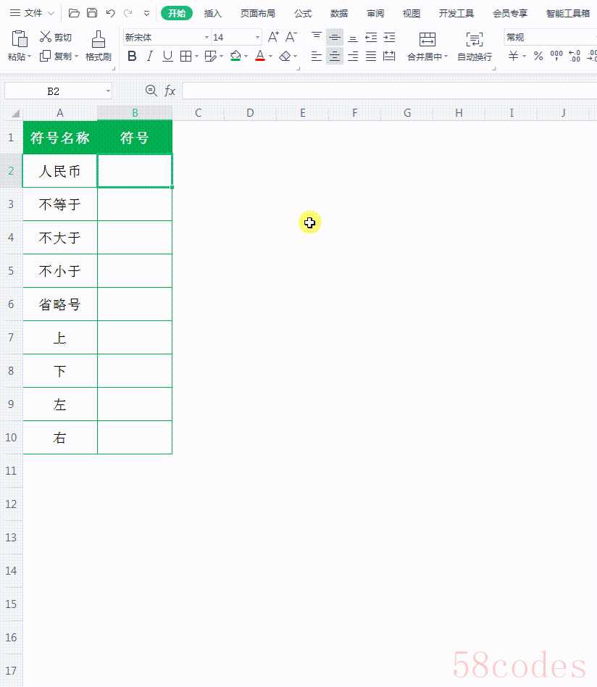597x687 pixels.
Task: Click the Open folder icon
Action: [x=74, y=13]
